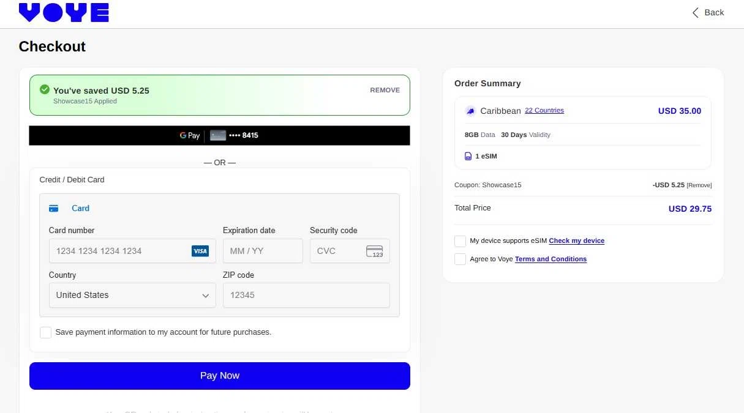Click the green checkmark saved icon

pos(45,89)
